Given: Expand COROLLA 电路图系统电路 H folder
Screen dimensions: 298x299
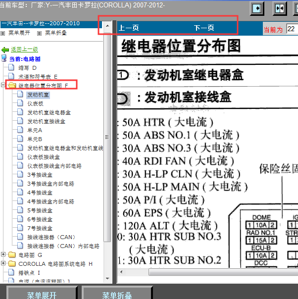Looking at the screenshot, I should click(3, 263).
